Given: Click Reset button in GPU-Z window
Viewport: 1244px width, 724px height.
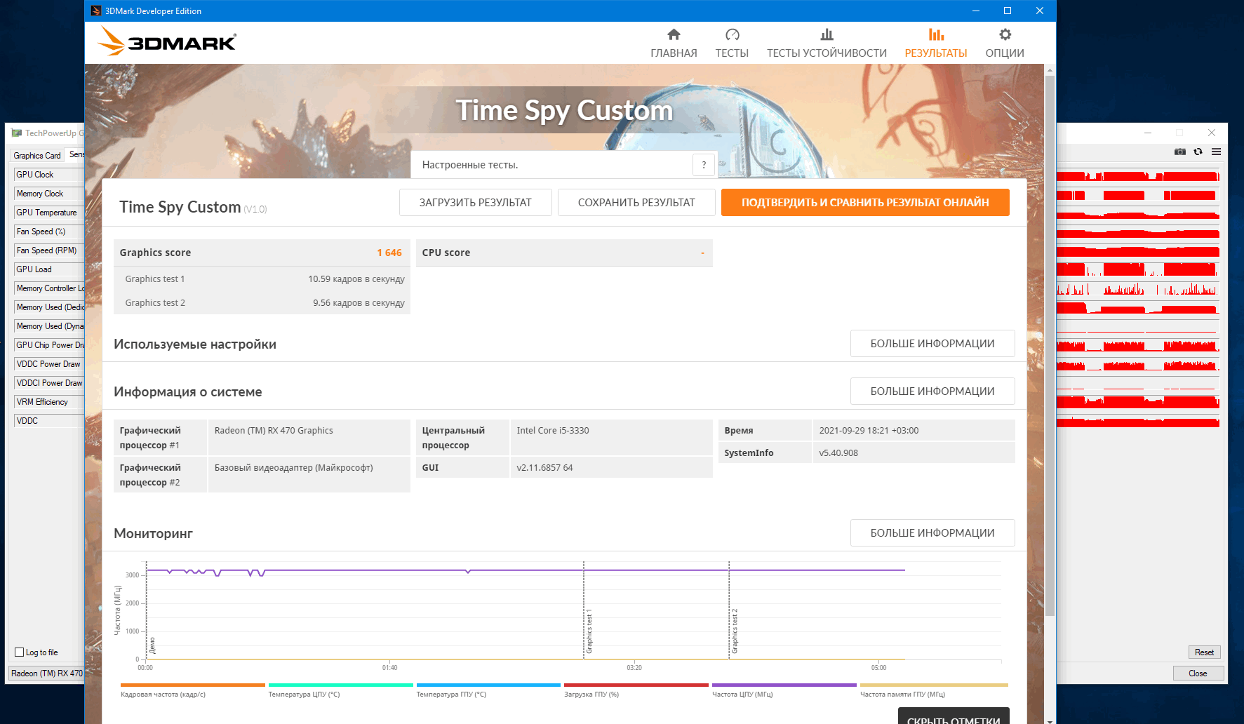Looking at the screenshot, I should pos(1204,652).
